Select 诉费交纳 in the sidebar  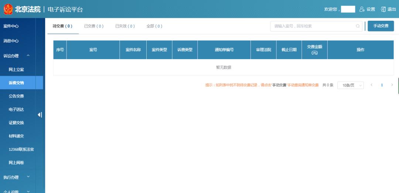pos(21,83)
